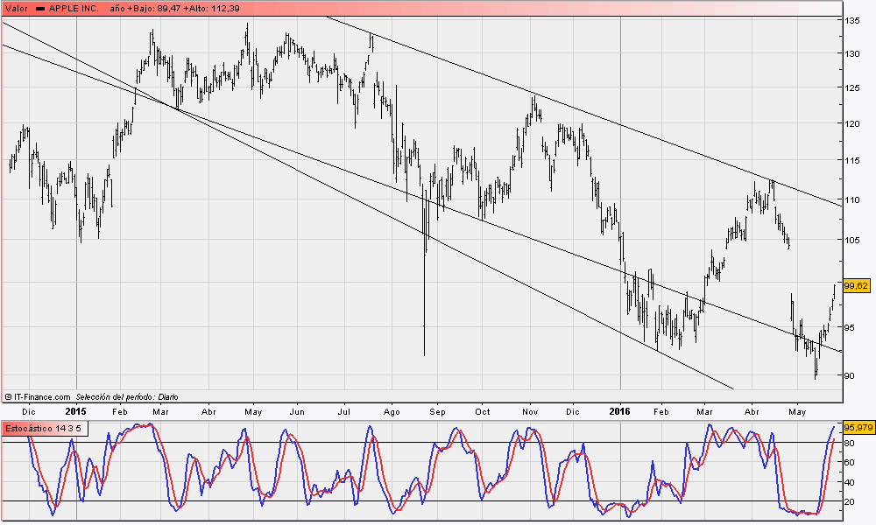Click 'Selección del período: Diario' text
The image size is (876, 525).
[127, 396]
